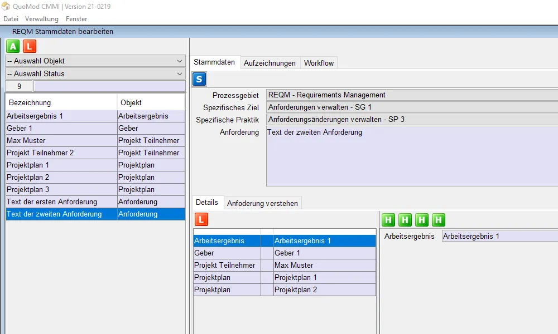Select Text der ersten Anforderung row
The width and height of the screenshot is (558, 334).
click(x=52, y=202)
